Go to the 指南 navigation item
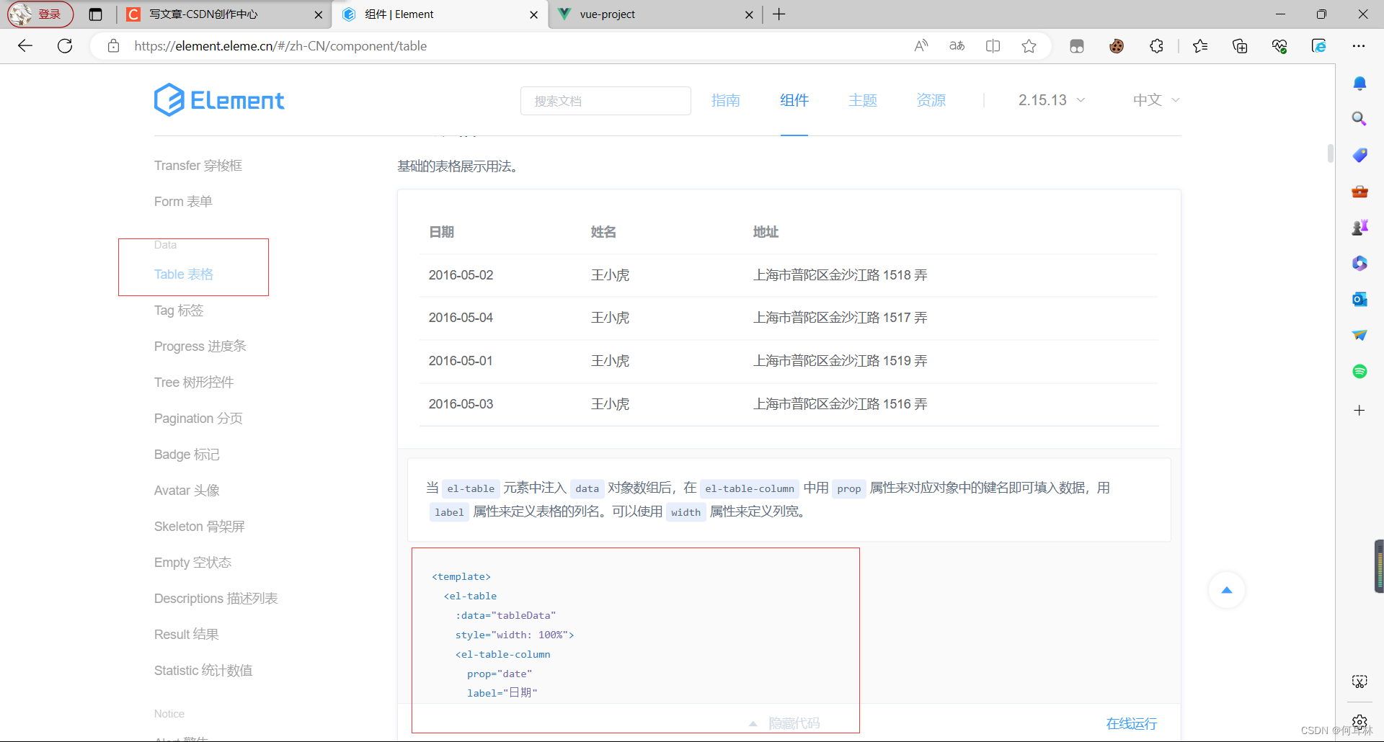This screenshot has width=1384, height=742. tap(726, 100)
